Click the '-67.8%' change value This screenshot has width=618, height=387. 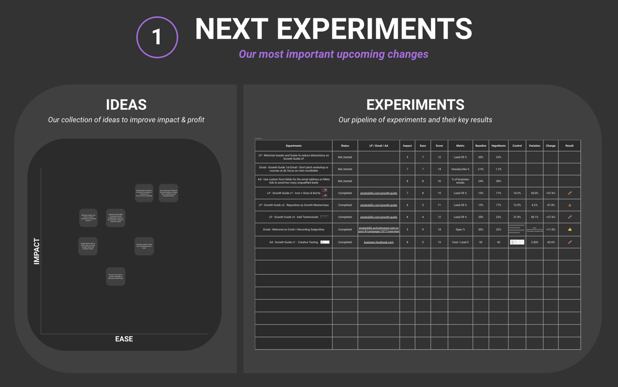[x=551, y=205]
